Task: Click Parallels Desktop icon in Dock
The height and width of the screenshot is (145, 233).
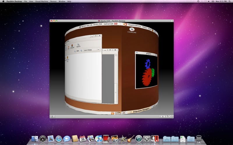Action: pyautogui.click(x=155, y=139)
